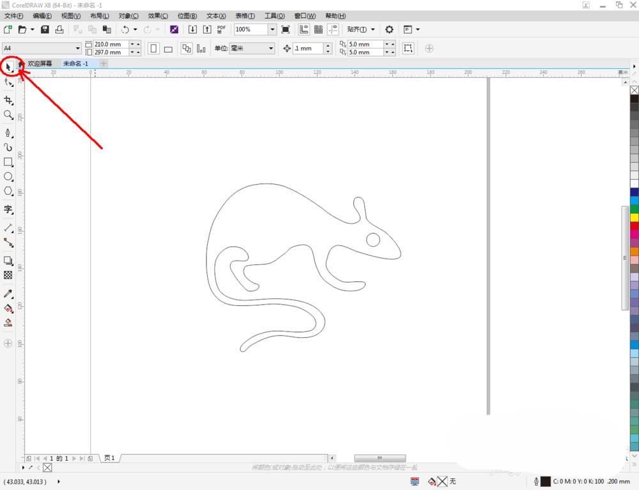Open the 帮助(H) menu
Viewport: 639px width, 490px height.
click(x=335, y=16)
